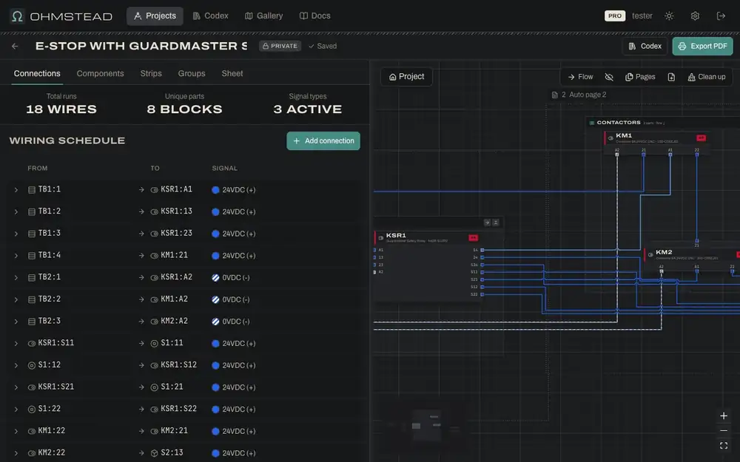
Task: Click the Flow button in canvas toolbar
Action: (x=580, y=77)
